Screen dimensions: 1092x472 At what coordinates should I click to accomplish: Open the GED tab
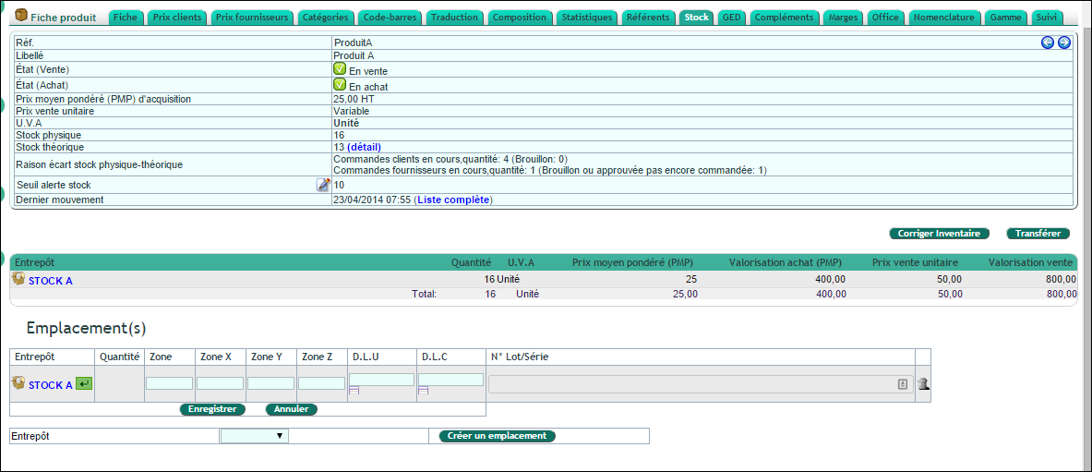tap(731, 17)
